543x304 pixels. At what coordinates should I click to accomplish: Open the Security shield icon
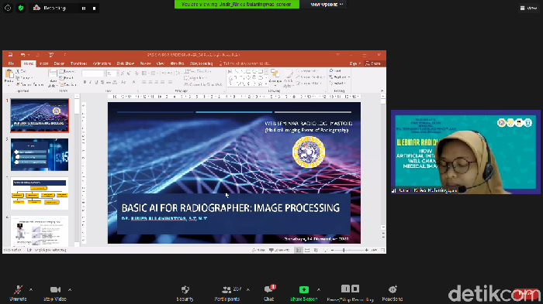click(x=185, y=293)
